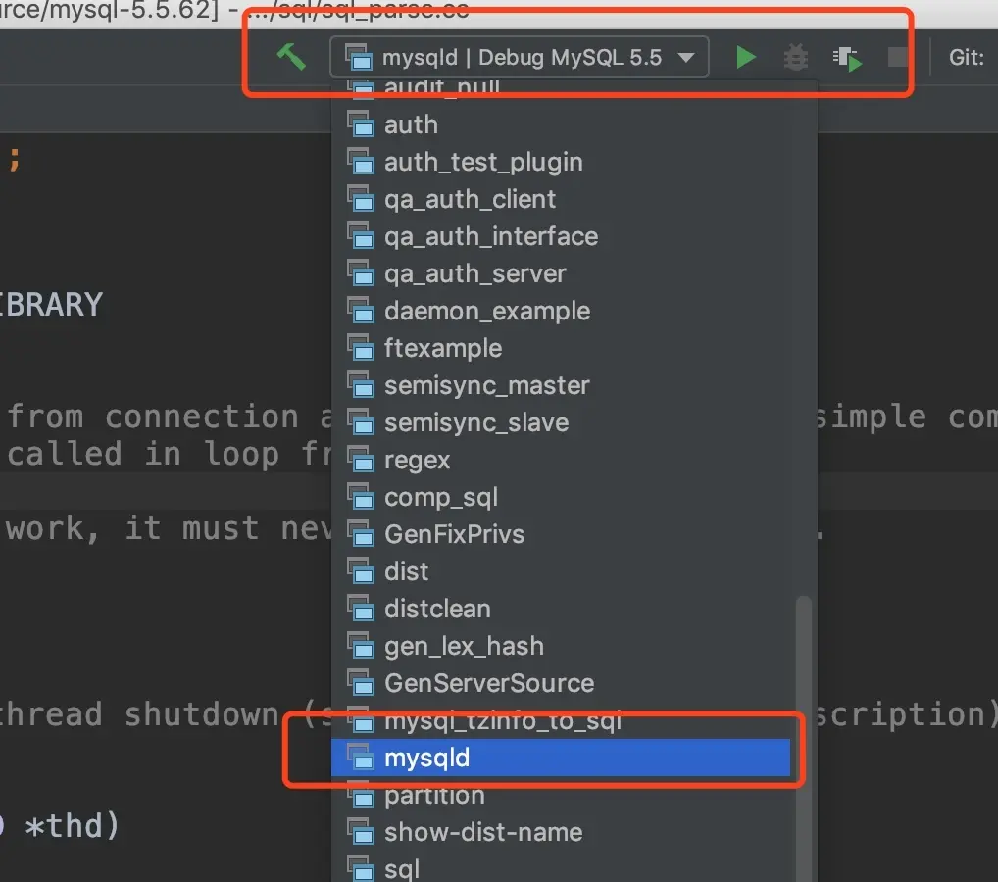This screenshot has width=998, height=882.
Task: Click the Run with Coverage icon
Action: (848, 59)
